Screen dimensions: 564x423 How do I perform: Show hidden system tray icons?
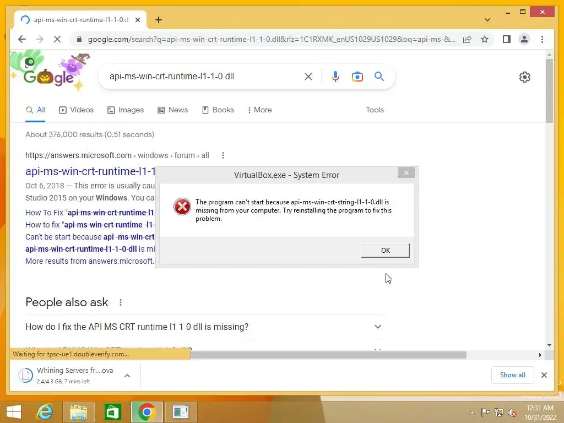472,413
